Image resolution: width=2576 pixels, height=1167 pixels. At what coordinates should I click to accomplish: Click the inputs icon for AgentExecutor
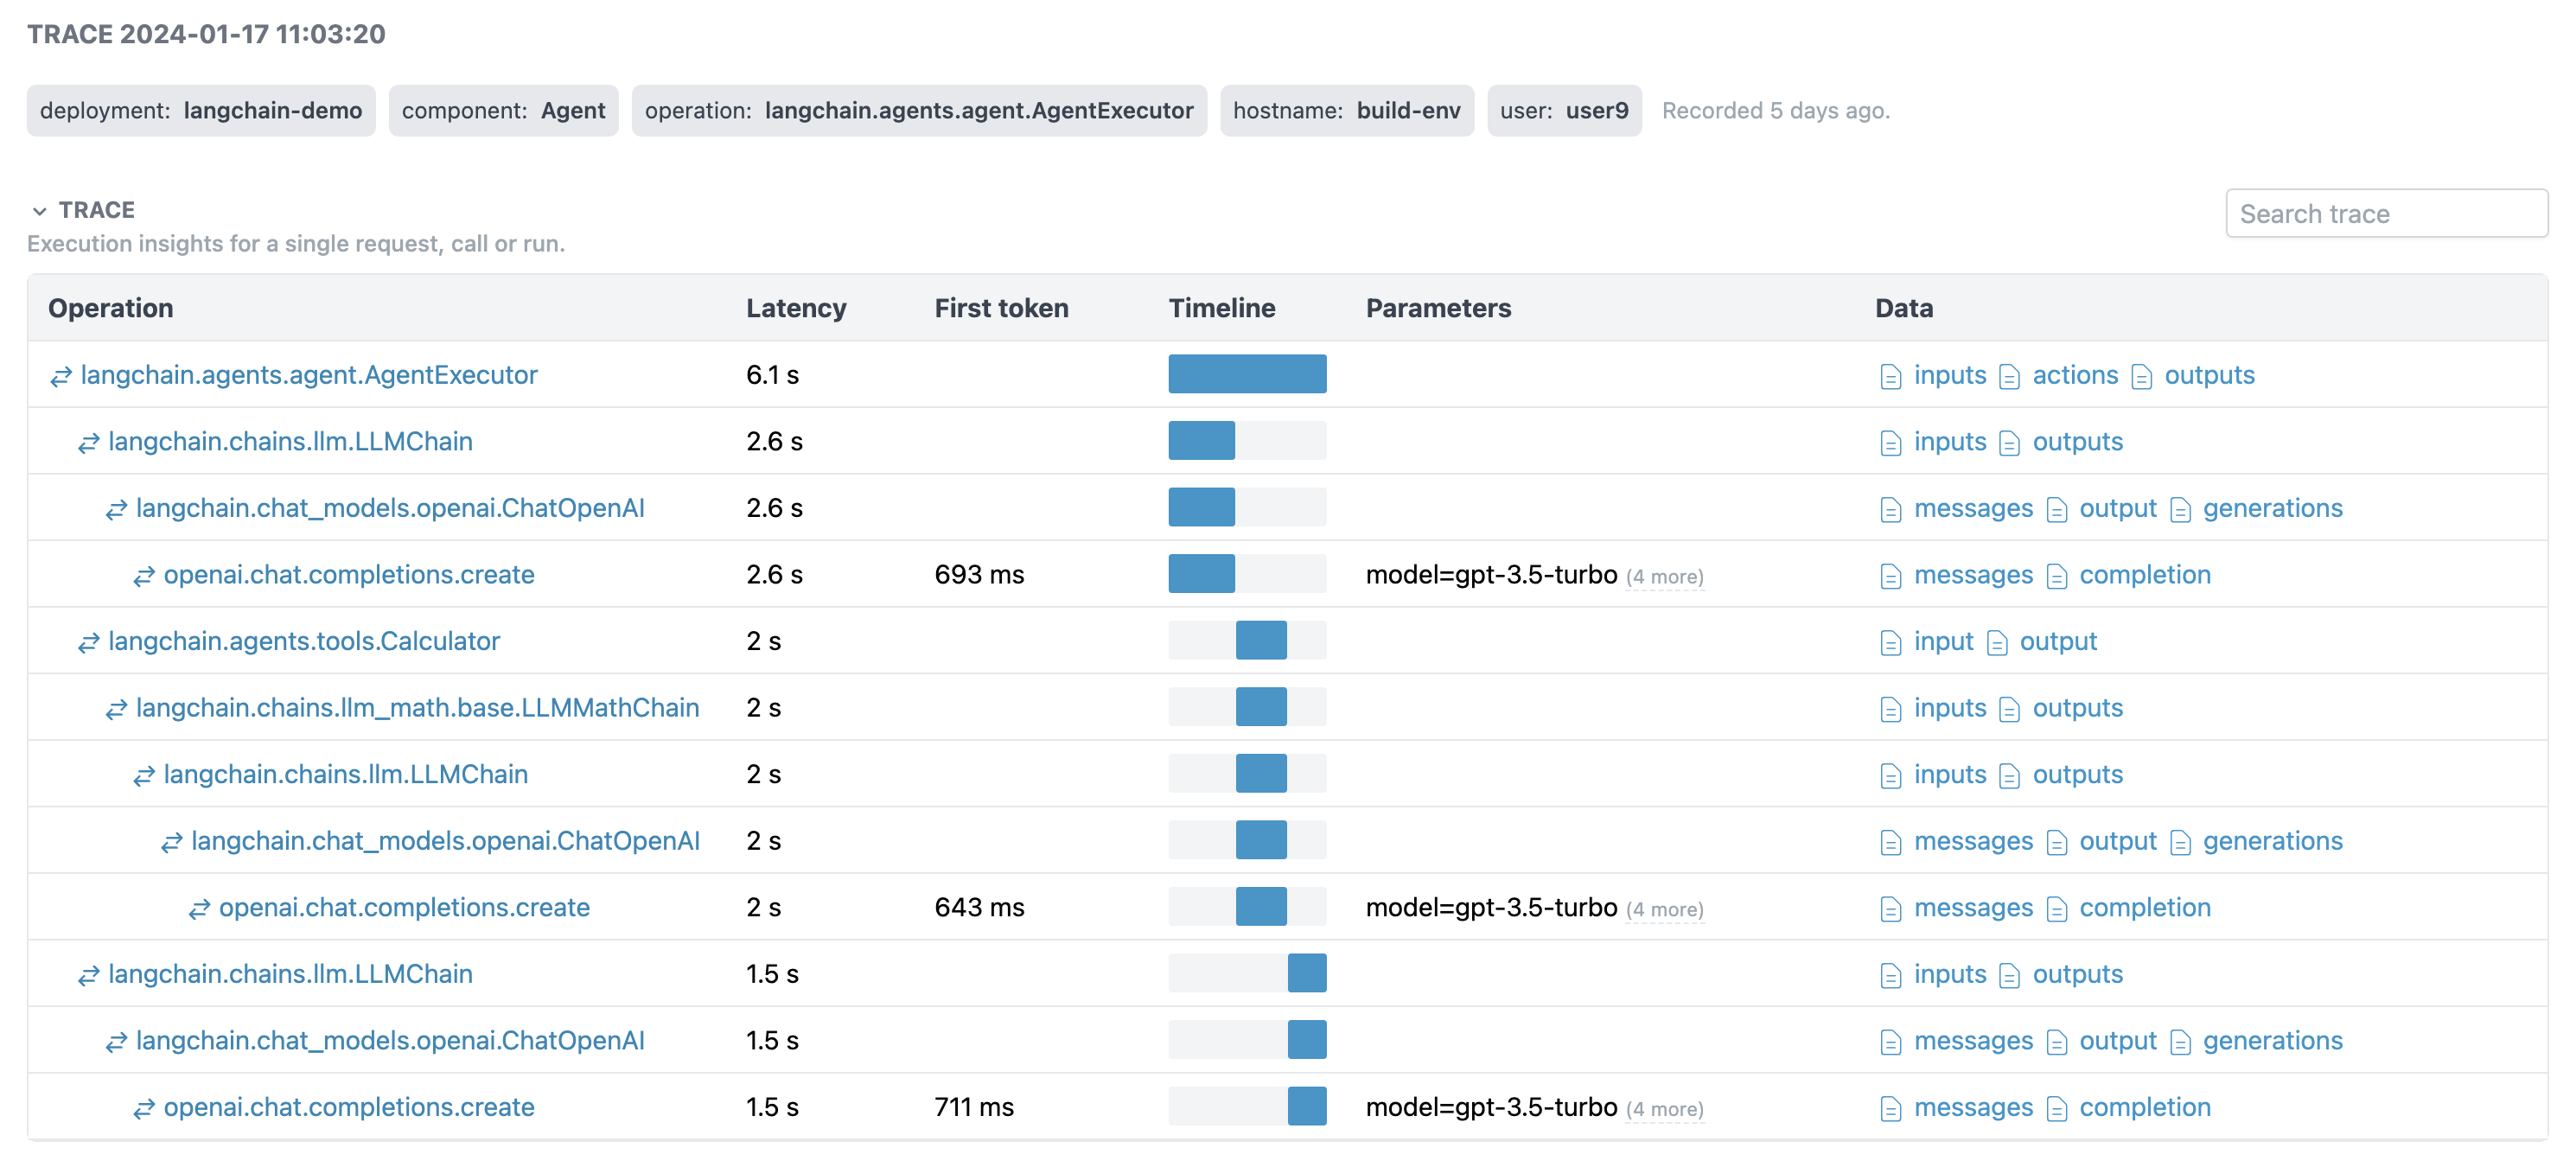click(1888, 375)
